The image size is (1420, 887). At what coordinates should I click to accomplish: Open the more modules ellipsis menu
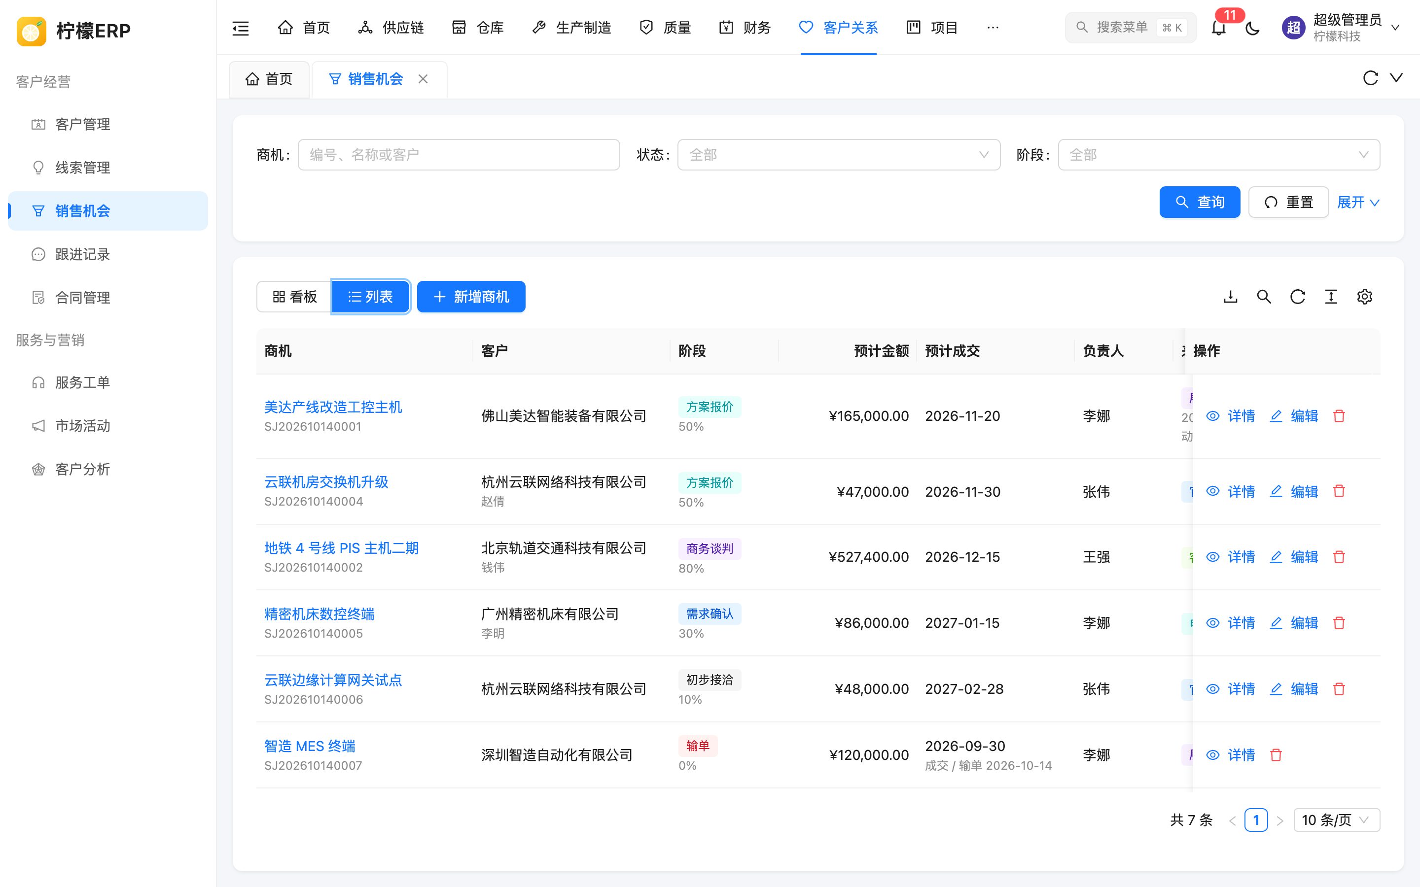point(993,28)
